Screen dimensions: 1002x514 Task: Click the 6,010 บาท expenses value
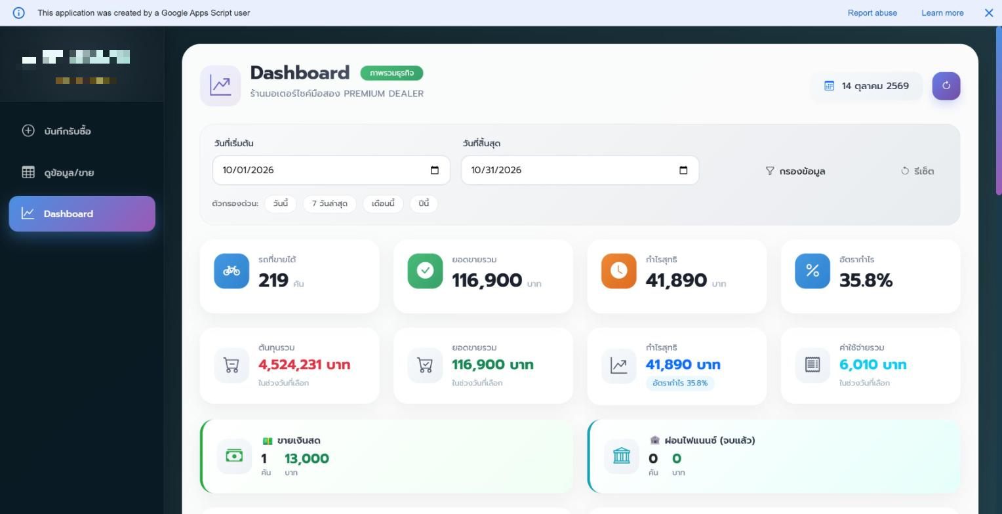coord(873,365)
